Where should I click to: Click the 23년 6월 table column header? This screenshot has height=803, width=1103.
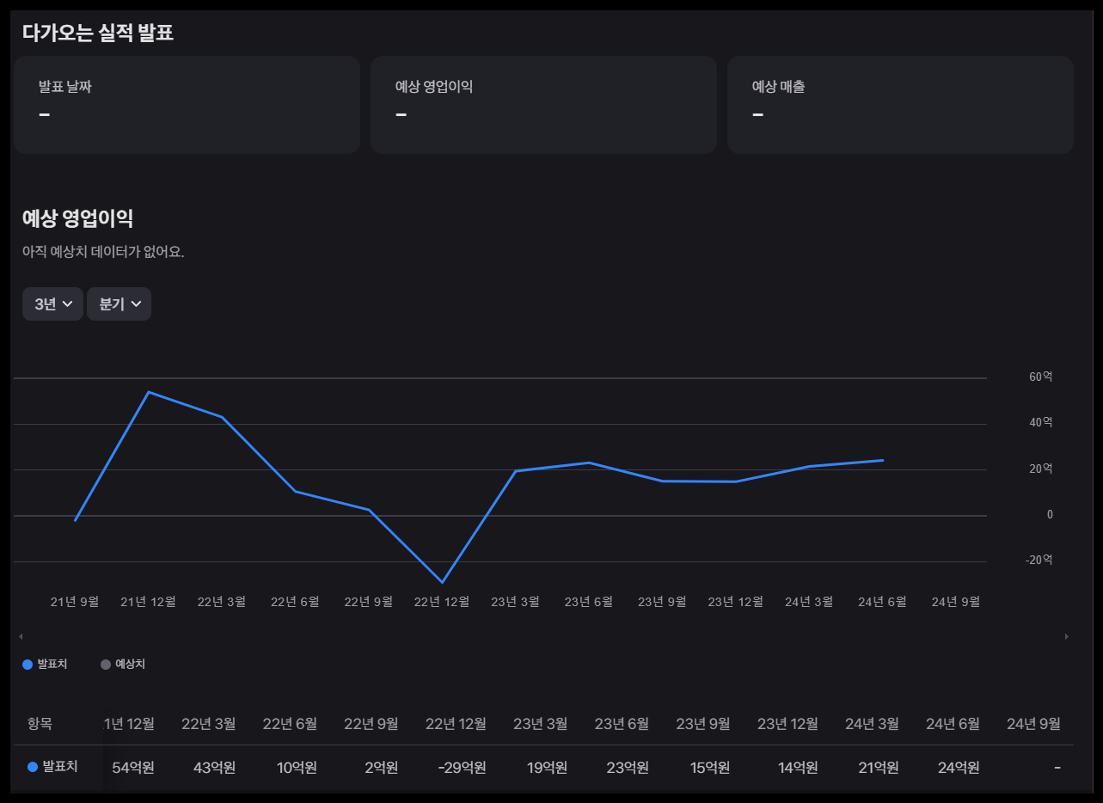622,724
